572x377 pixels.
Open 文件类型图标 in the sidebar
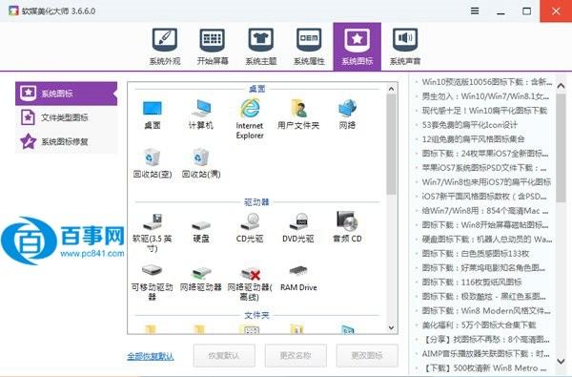66,117
